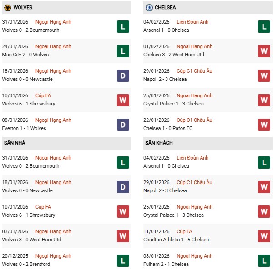Click the W badge for Wolves 3-0 West Ham Utd

(x=123, y=236)
